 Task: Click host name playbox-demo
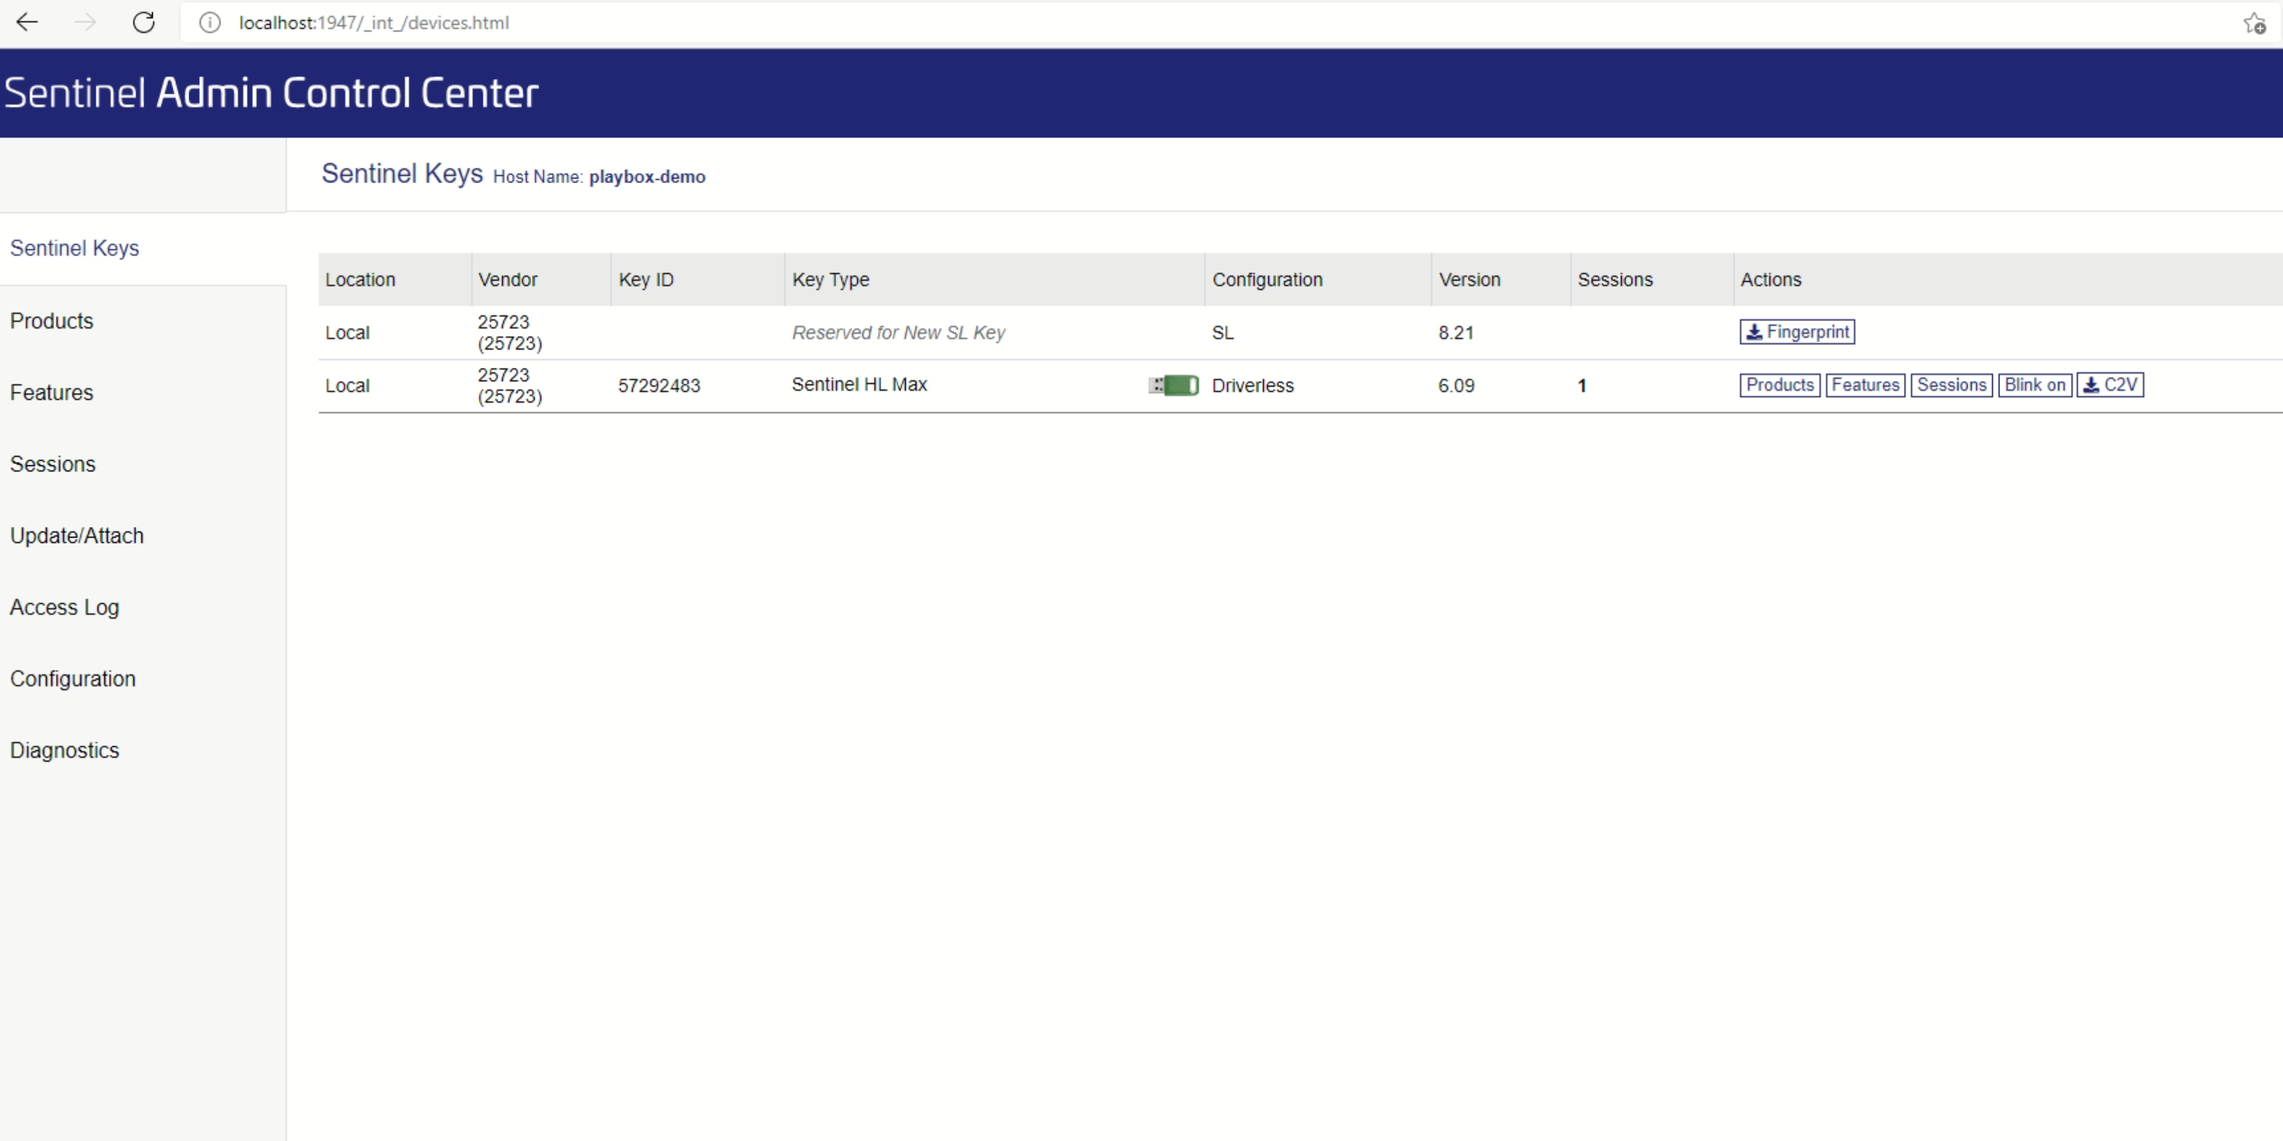[x=647, y=177]
